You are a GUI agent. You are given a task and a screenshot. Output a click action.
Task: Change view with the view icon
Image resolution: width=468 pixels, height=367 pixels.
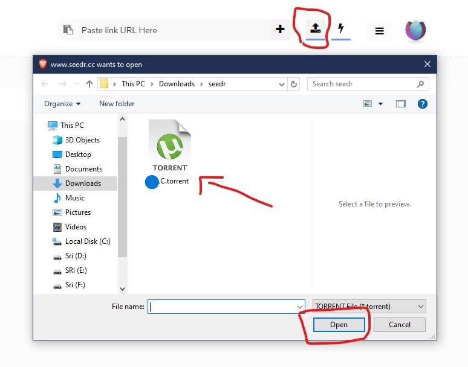click(x=368, y=104)
